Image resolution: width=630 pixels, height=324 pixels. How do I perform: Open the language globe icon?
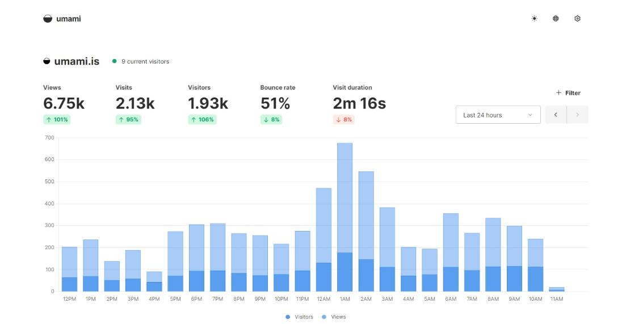pyautogui.click(x=556, y=19)
